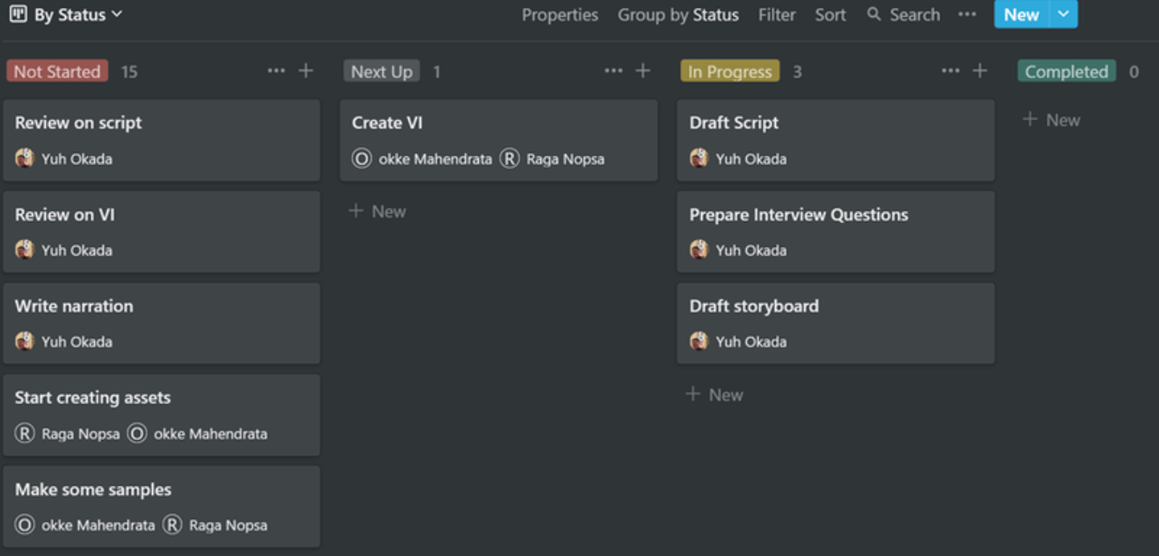Add card with In Progress plus icon
The height and width of the screenshot is (556, 1159).
click(980, 71)
